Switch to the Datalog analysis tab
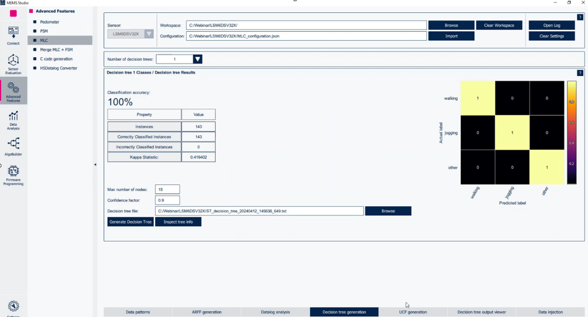The image size is (588, 317). [275, 312]
